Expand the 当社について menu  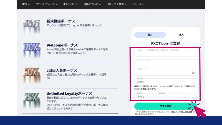(92, 4)
